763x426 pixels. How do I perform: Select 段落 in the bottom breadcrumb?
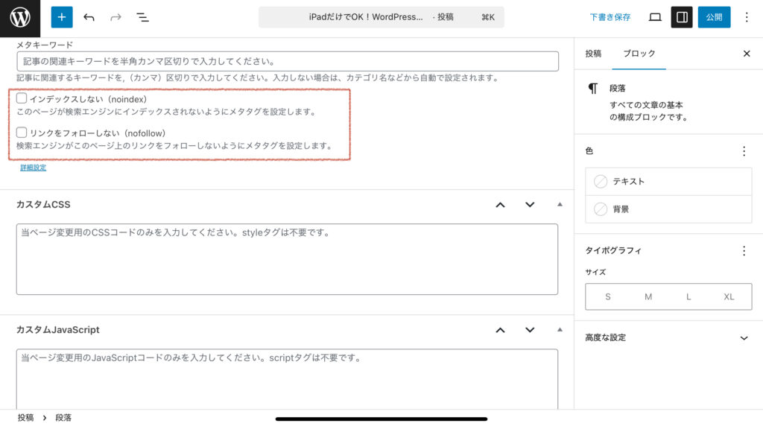point(63,418)
